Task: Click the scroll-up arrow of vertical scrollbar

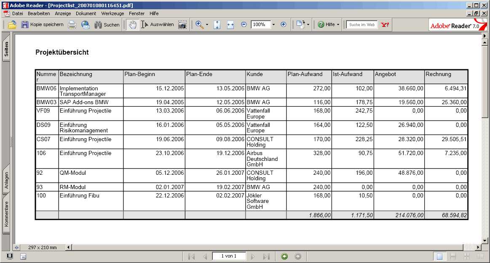Action: click(485, 42)
